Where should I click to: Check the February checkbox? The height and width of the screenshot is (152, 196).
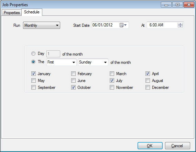pos(73,74)
